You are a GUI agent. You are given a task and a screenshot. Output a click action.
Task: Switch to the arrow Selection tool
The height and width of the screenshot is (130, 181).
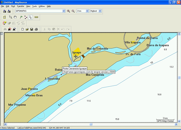[31, 17]
